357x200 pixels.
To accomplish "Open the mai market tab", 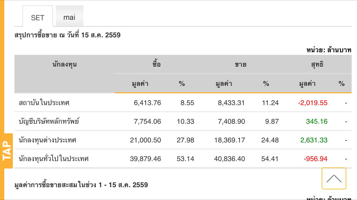I will 69,17.
